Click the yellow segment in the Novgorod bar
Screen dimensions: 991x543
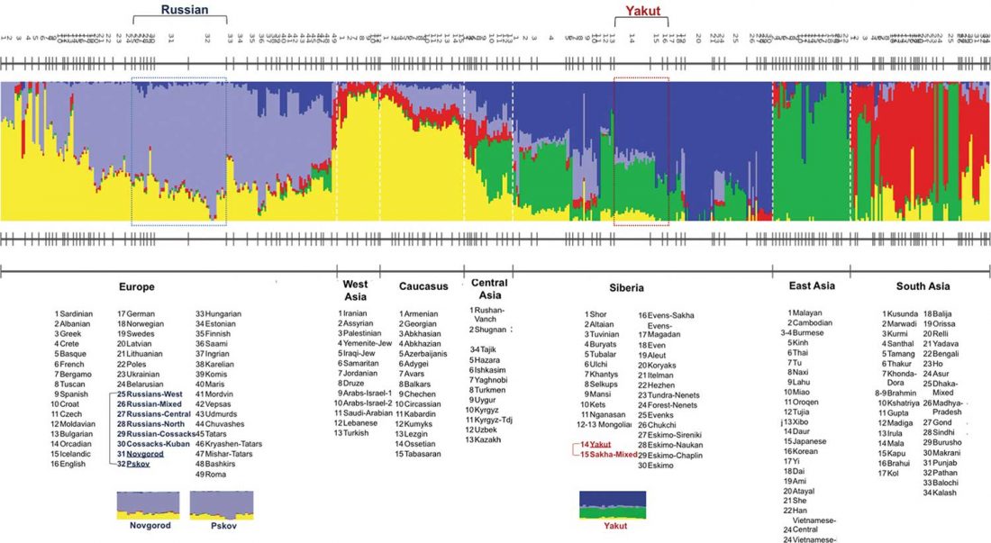click(149, 515)
